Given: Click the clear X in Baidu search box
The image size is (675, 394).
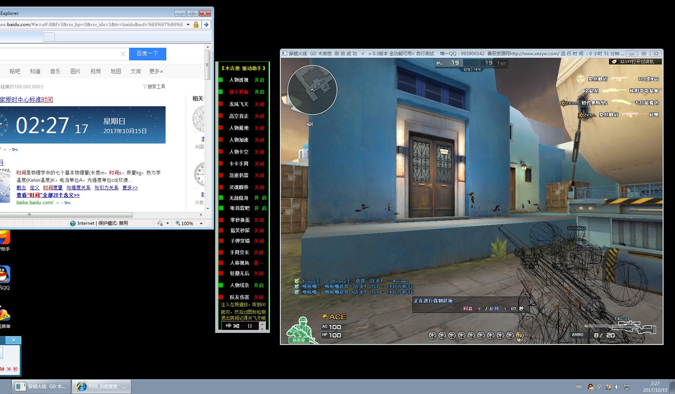Looking at the screenshot, I should click(x=123, y=54).
